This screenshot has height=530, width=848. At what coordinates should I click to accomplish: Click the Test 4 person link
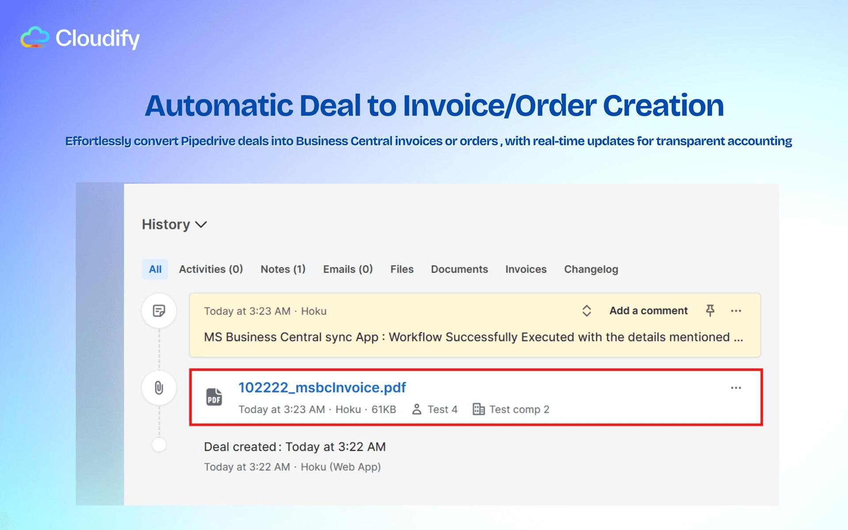point(443,409)
